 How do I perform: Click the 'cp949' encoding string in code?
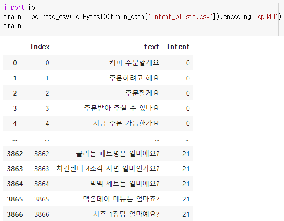pyautogui.click(x=266, y=17)
